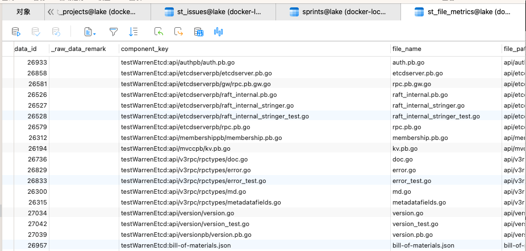Show hidden tabs with double chevron

(x=51, y=12)
